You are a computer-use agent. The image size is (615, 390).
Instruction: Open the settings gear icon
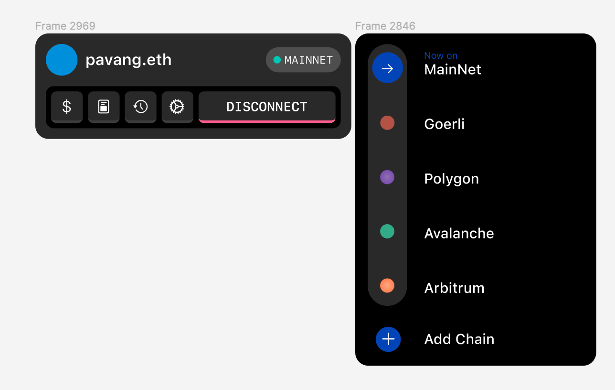177,107
